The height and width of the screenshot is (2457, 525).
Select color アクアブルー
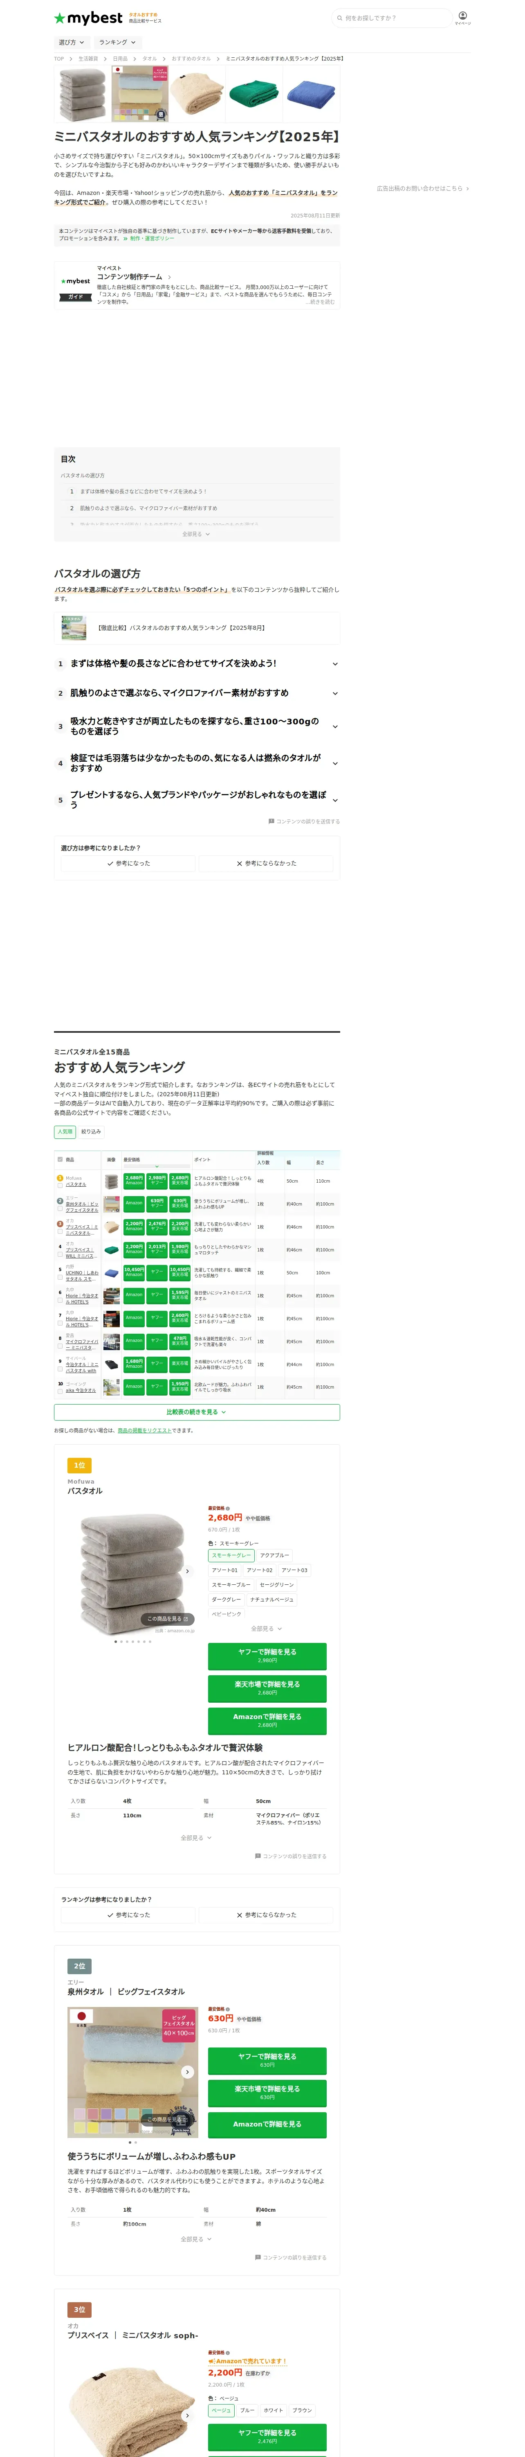[x=274, y=1556]
